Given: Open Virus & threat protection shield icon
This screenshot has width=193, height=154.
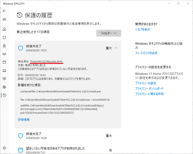Looking at the screenshot, I should (4, 38).
